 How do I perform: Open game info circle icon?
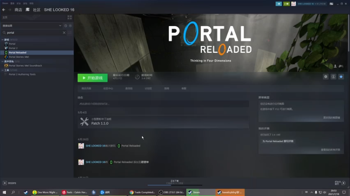point(333,77)
